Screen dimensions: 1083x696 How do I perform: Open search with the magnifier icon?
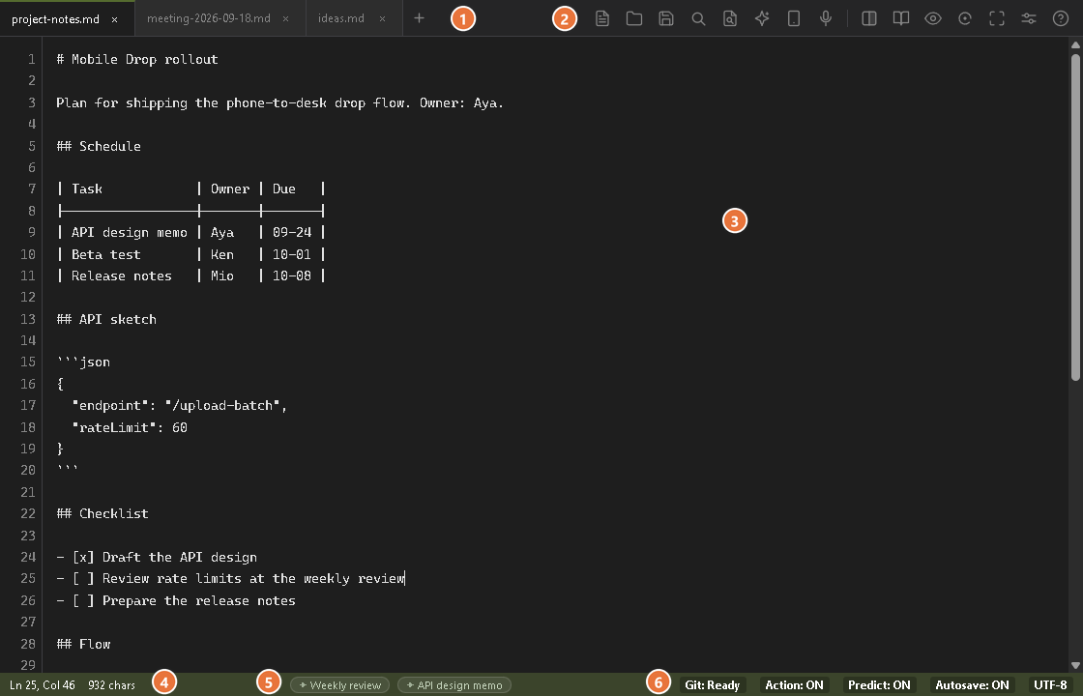[698, 18]
